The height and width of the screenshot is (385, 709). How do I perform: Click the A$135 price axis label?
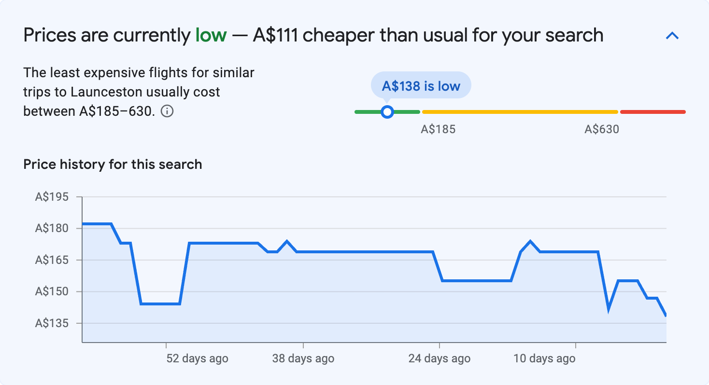(52, 323)
